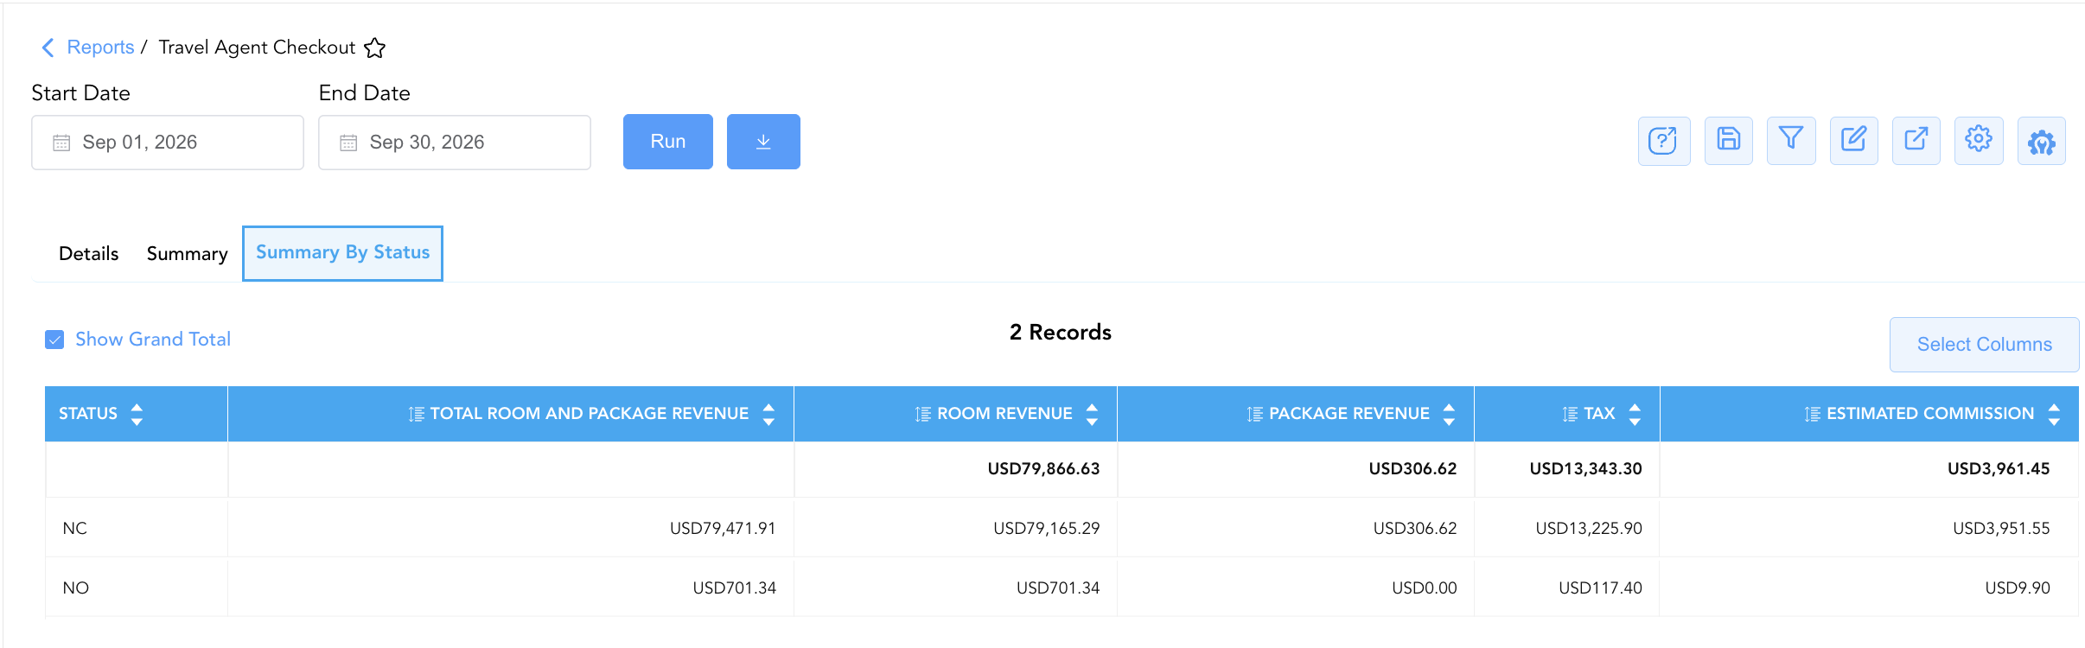
Task: Download report using the arrow button
Action: point(763,142)
